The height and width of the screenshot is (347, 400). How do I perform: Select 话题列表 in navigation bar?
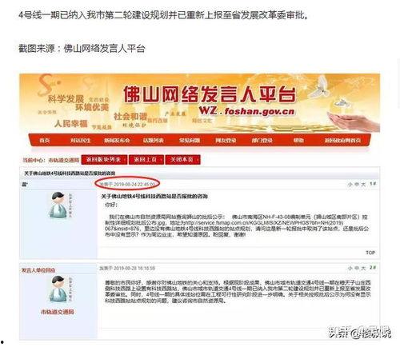pos(153,140)
